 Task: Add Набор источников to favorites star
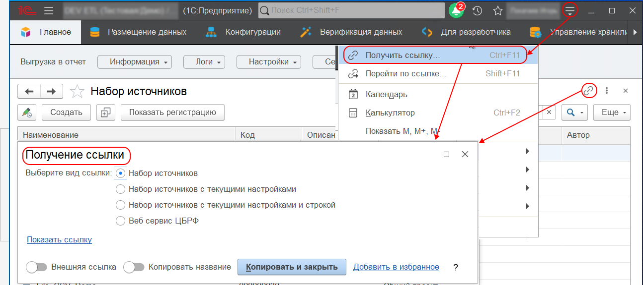(x=77, y=91)
